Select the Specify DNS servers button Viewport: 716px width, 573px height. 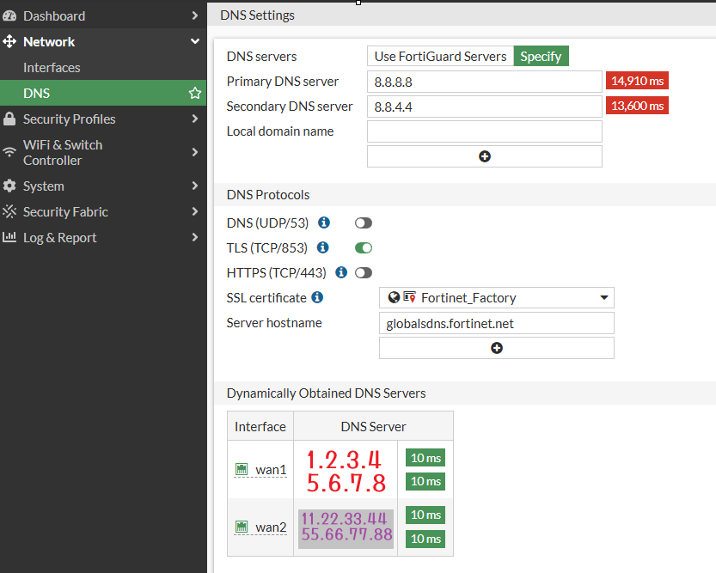(541, 56)
